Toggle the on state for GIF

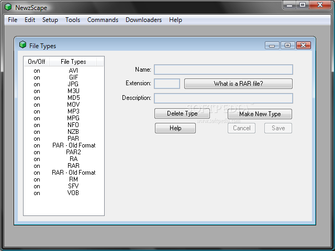click(37, 77)
